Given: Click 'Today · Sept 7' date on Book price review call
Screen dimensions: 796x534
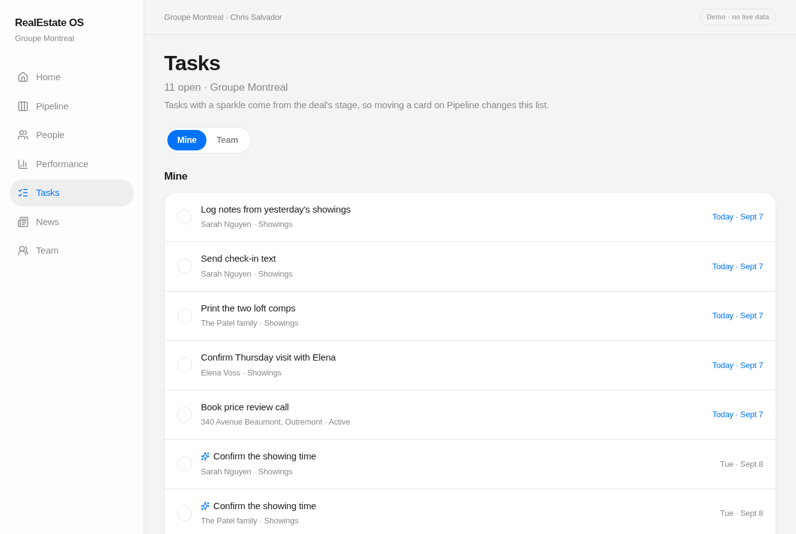Looking at the screenshot, I should coord(738,415).
